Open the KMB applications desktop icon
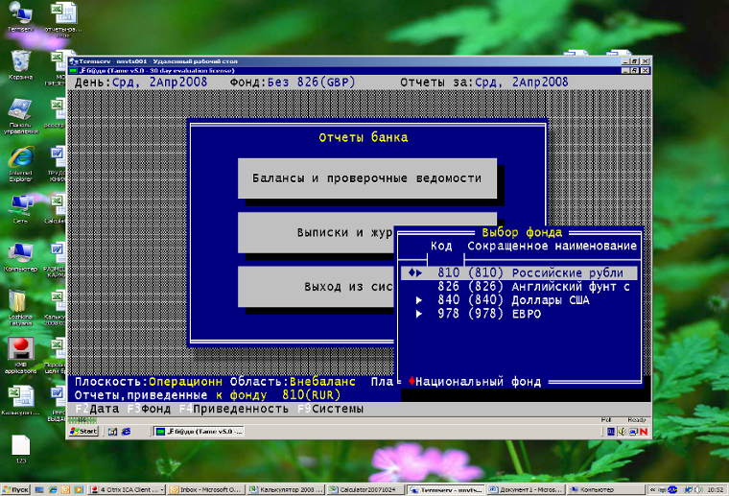Screen dimensions: 729x496 [x=19, y=349]
